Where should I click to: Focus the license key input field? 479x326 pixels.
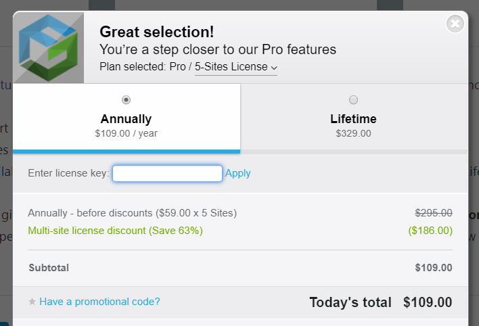pyautogui.click(x=167, y=174)
